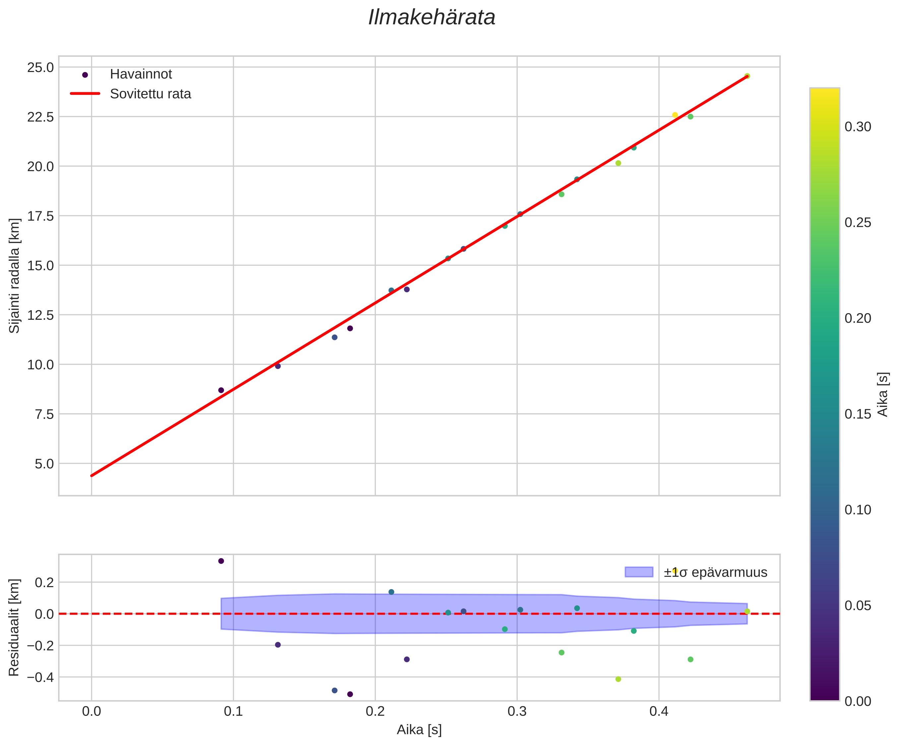Click the ±1σ epävarmuus legend swatch
898x745 pixels.
coord(639,572)
